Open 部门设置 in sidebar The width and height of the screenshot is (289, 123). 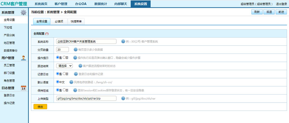pos(9,73)
